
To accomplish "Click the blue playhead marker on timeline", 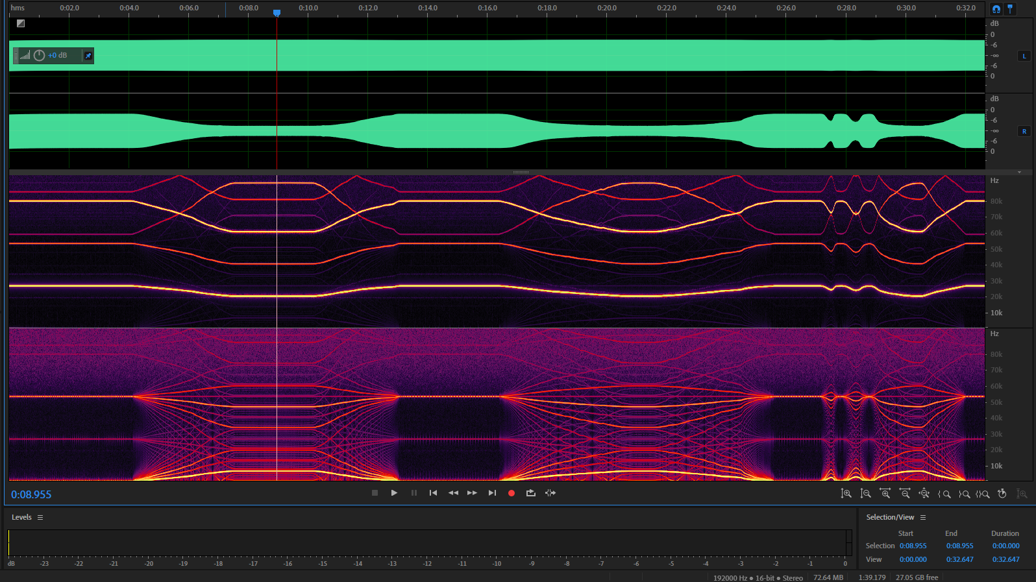I will click(277, 12).
